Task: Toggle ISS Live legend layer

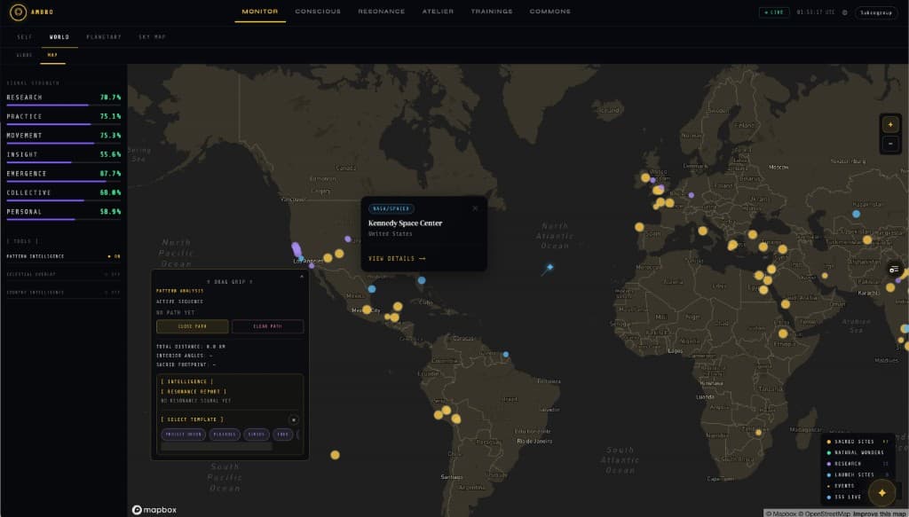Action: (845, 497)
